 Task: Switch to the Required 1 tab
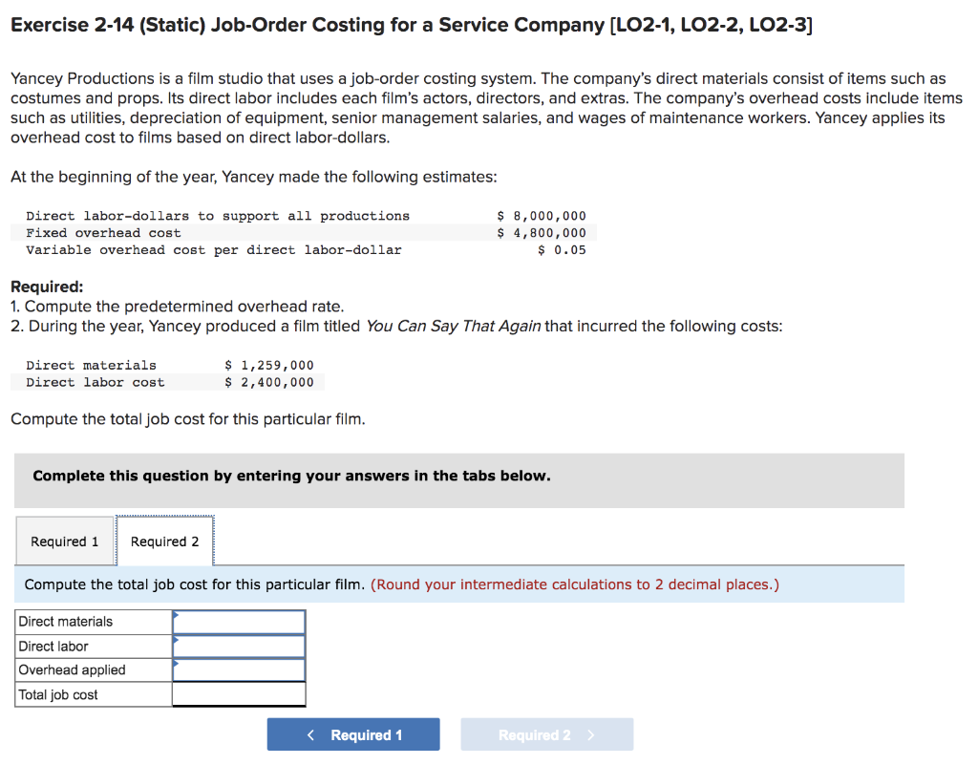[x=65, y=541]
